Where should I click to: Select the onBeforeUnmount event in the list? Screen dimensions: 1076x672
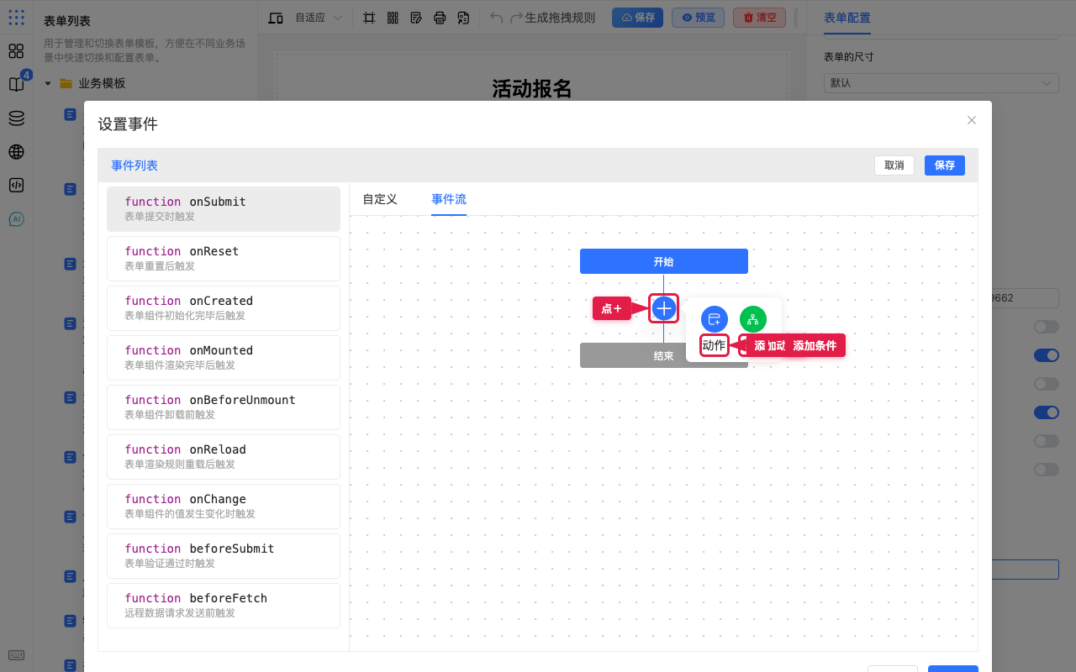[224, 407]
